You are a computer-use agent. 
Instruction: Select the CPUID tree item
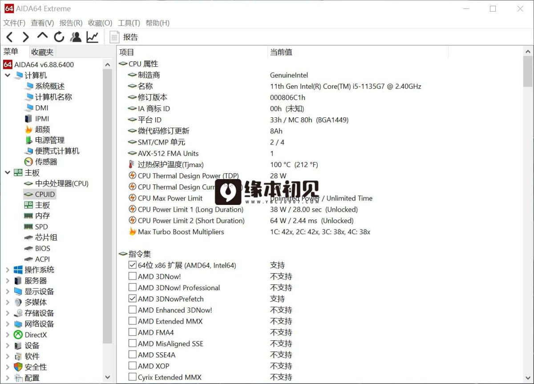pyautogui.click(x=40, y=194)
